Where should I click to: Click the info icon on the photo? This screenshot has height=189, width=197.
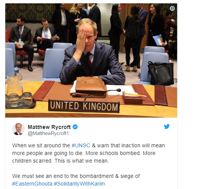coord(172,8)
